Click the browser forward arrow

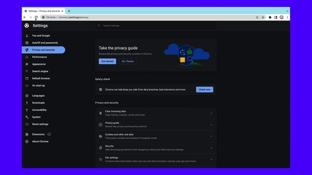(x=30, y=17)
